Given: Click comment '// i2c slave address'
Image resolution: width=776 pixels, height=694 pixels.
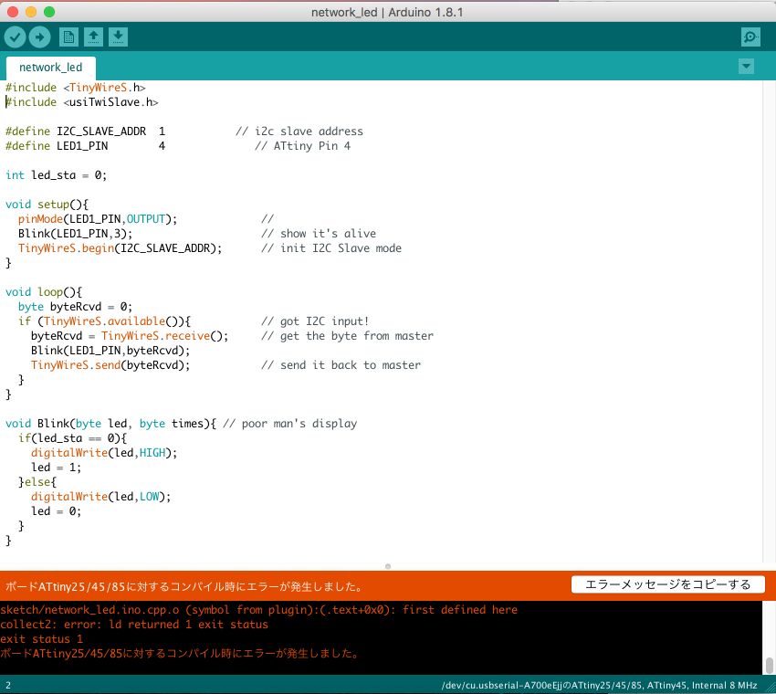Looking at the screenshot, I should point(299,131).
